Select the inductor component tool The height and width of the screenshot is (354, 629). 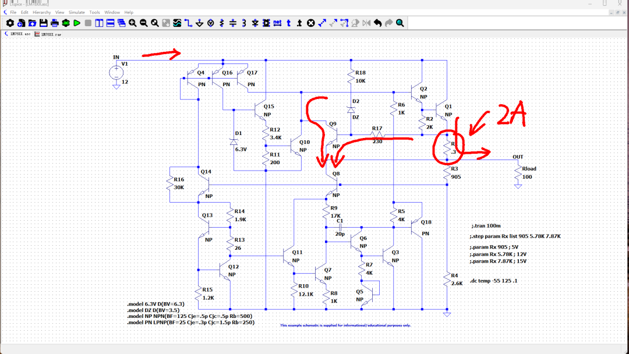coord(244,23)
